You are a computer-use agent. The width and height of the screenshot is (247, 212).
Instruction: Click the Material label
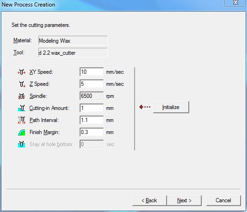click(x=23, y=40)
